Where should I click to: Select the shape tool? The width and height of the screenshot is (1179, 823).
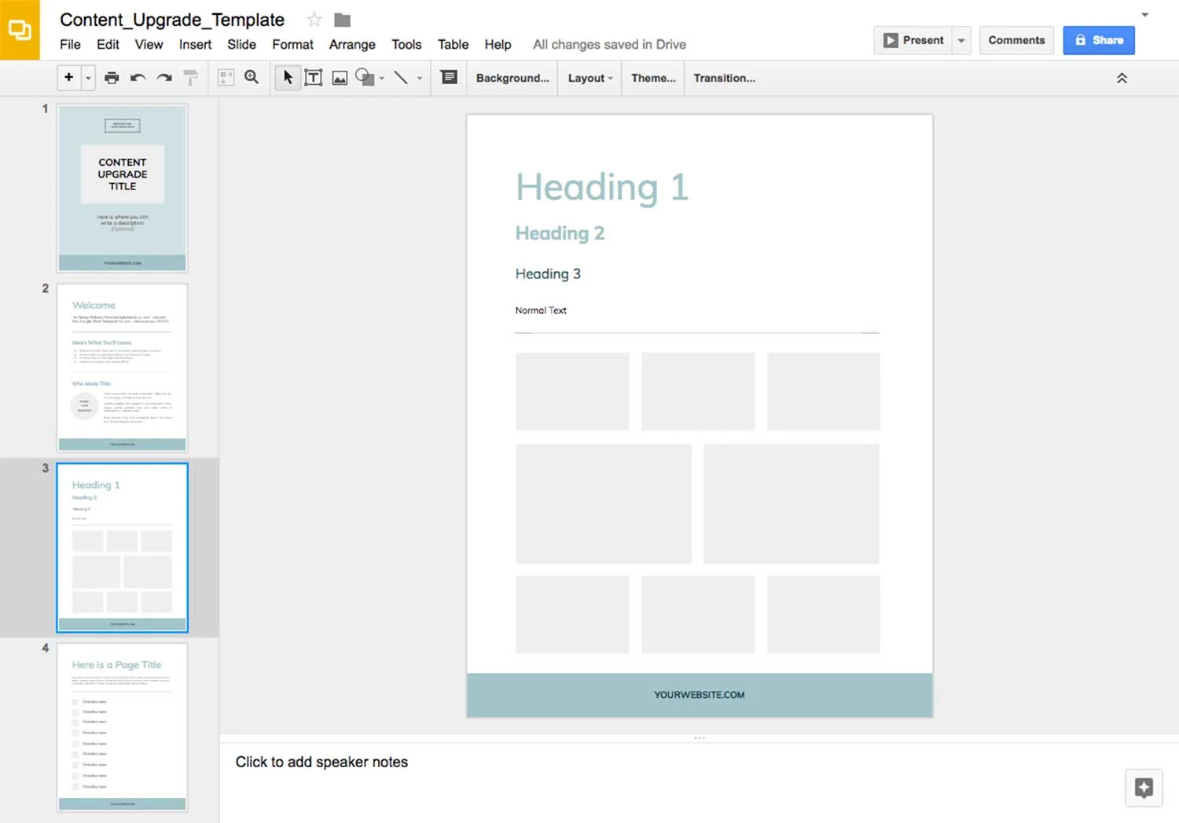pyautogui.click(x=365, y=77)
